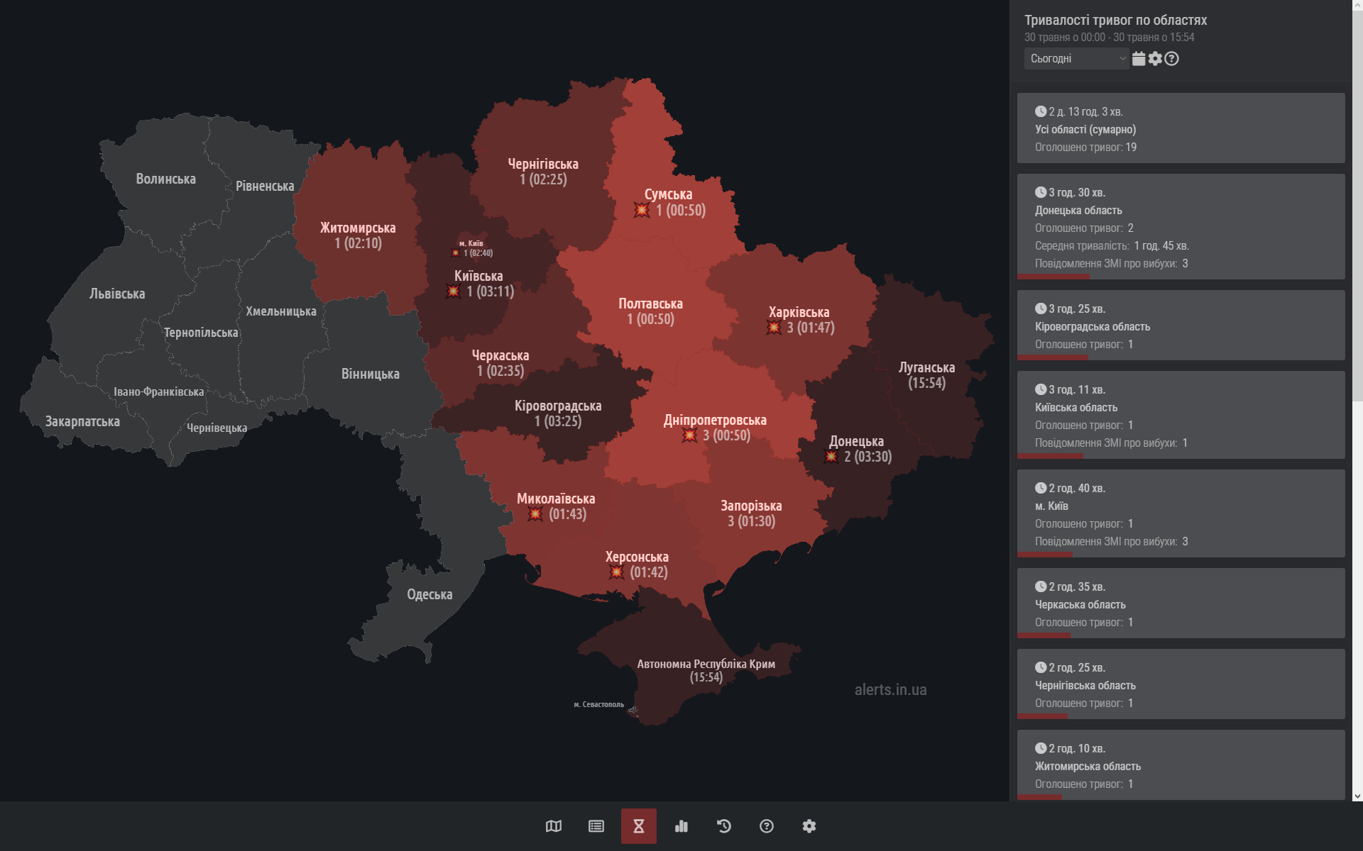Select the Донецька область duration card

tap(1180, 227)
